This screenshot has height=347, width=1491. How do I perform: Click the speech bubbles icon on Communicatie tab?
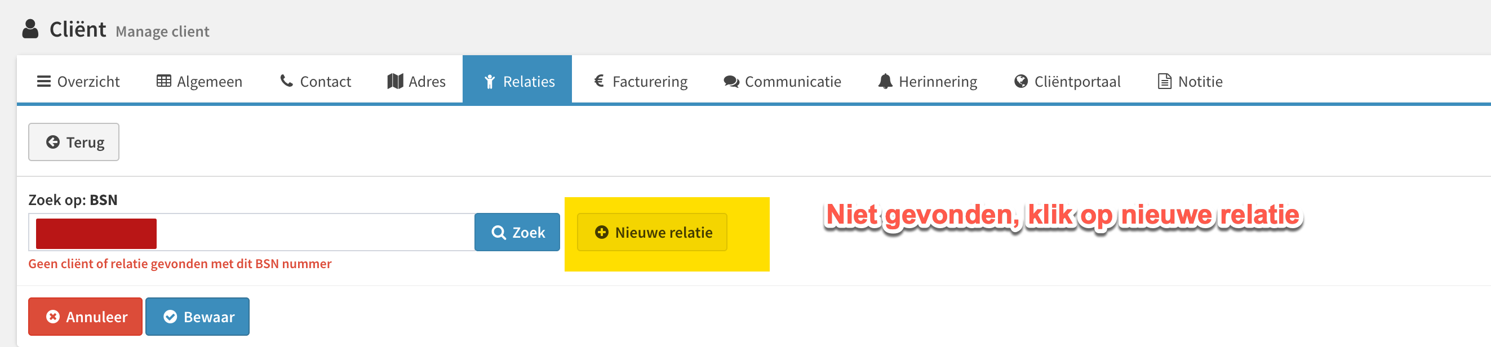[x=731, y=82]
